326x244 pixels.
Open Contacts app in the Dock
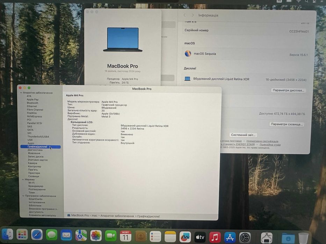[x=140, y=236]
